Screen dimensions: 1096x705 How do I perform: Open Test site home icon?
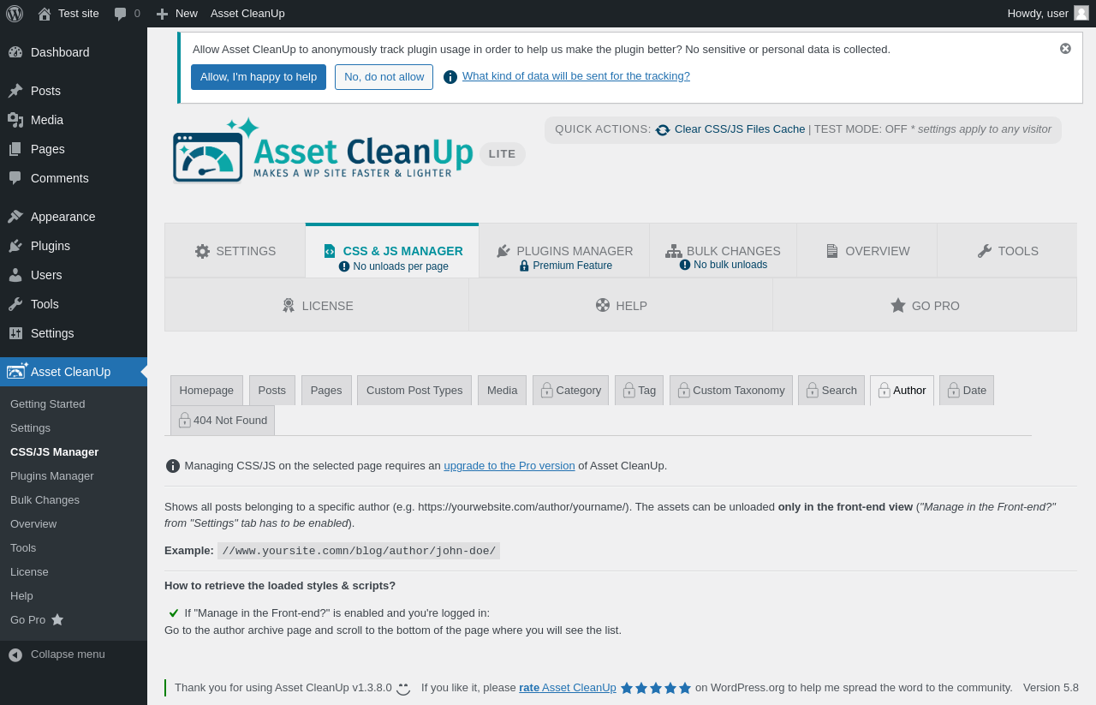(x=45, y=13)
